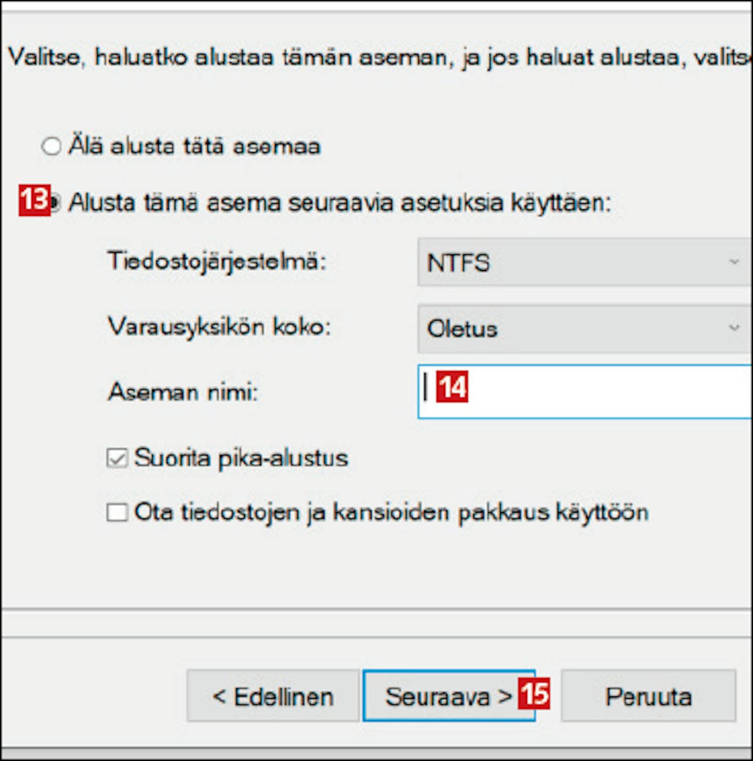Select the 'Älä alusta tätä asemaa' radio button
This screenshot has height=761, width=753.
[x=51, y=147]
